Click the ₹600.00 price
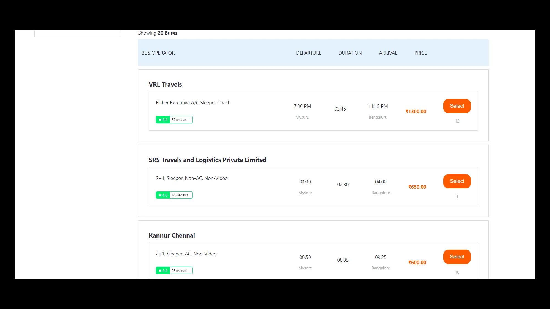Screen dimensions: 550x309 417,263
